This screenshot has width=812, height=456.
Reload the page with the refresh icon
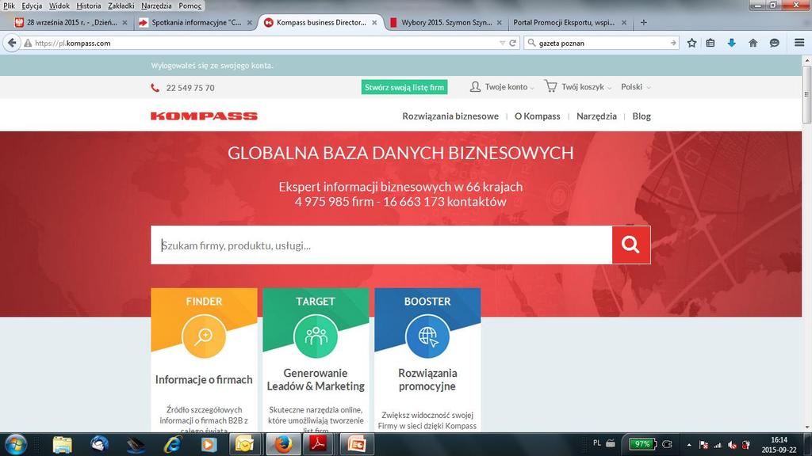click(x=513, y=43)
